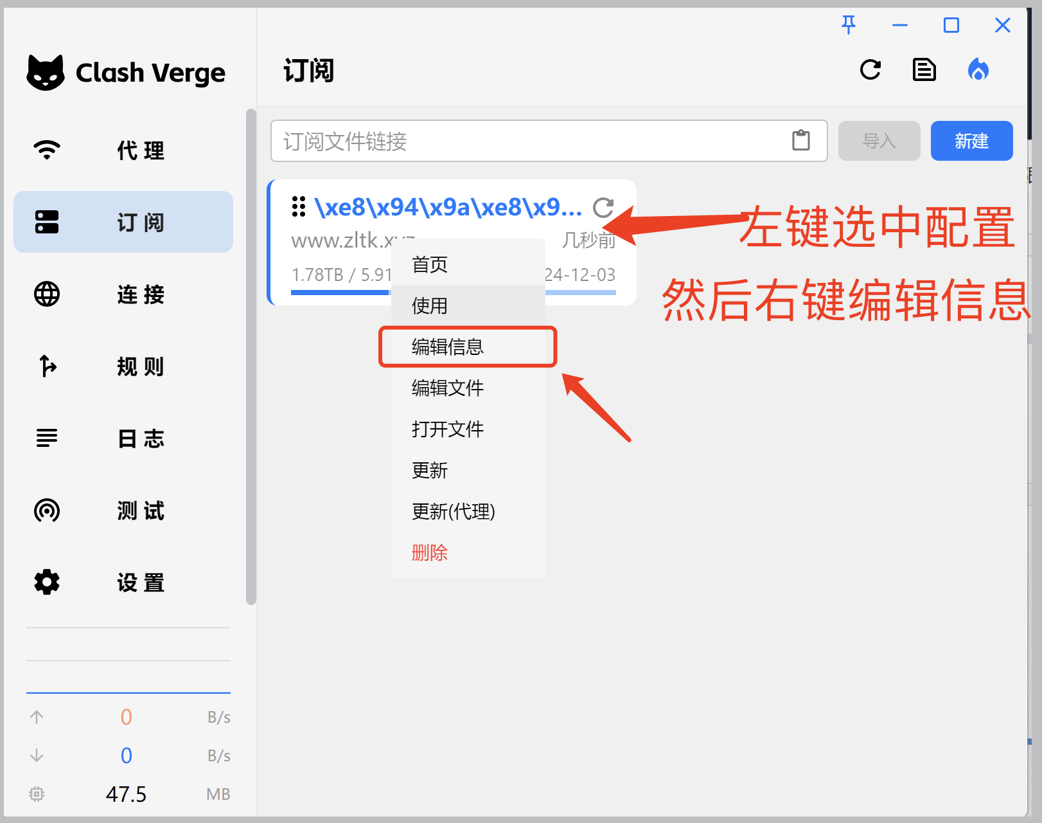The height and width of the screenshot is (823, 1042).
Task: Click the blue flame core icon
Action: 978,69
